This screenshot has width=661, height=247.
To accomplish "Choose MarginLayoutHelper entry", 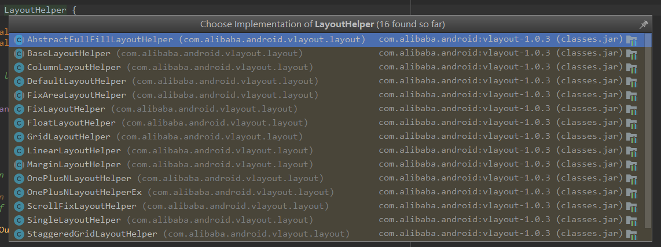I will click(327, 165).
